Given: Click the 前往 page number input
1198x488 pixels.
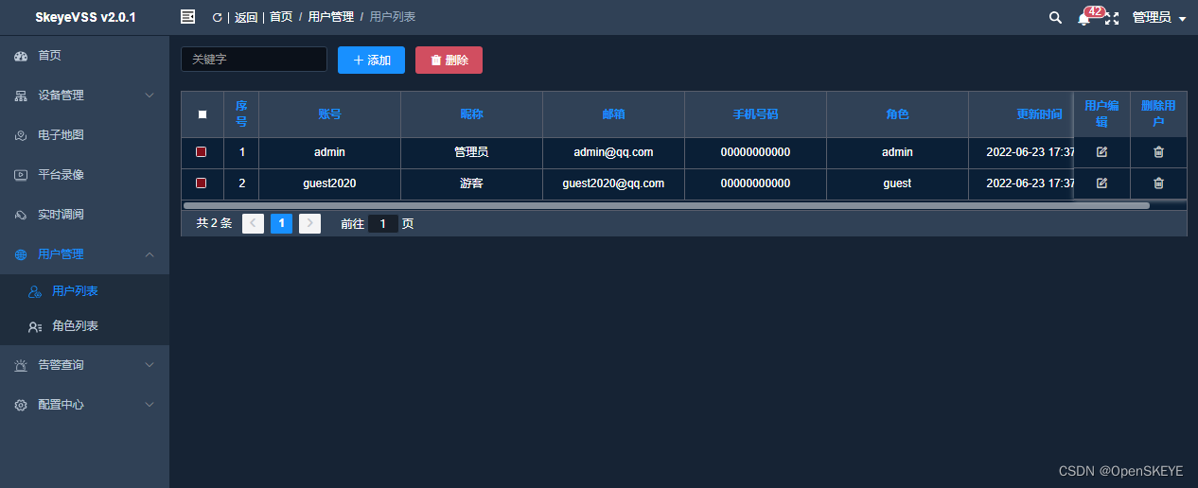Looking at the screenshot, I should [x=382, y=224].
